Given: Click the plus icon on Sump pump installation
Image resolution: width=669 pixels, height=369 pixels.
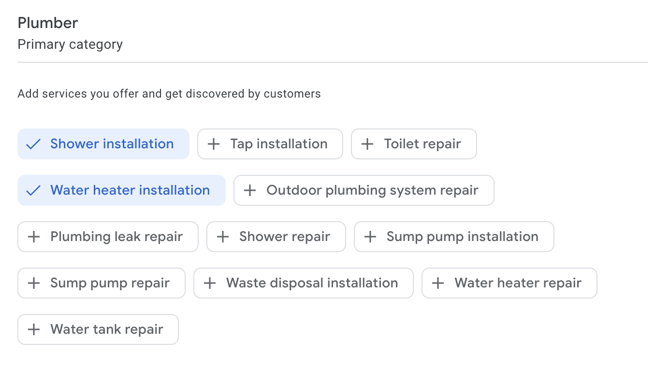Looking at the screenshot, I should click(x=370, y=237).
